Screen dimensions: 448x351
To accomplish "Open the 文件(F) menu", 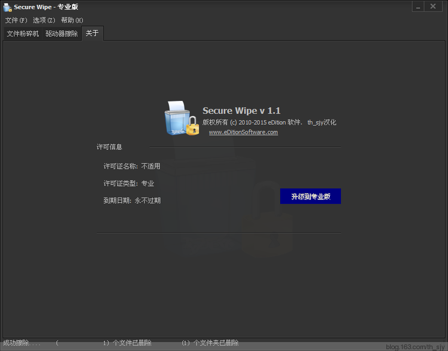I will (16, 20).
